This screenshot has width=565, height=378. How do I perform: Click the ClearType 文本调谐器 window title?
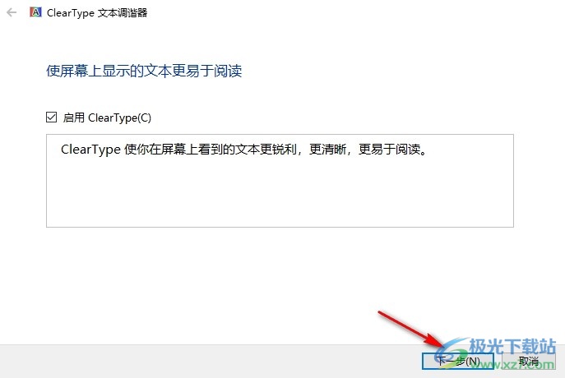[x=97, y=13]
